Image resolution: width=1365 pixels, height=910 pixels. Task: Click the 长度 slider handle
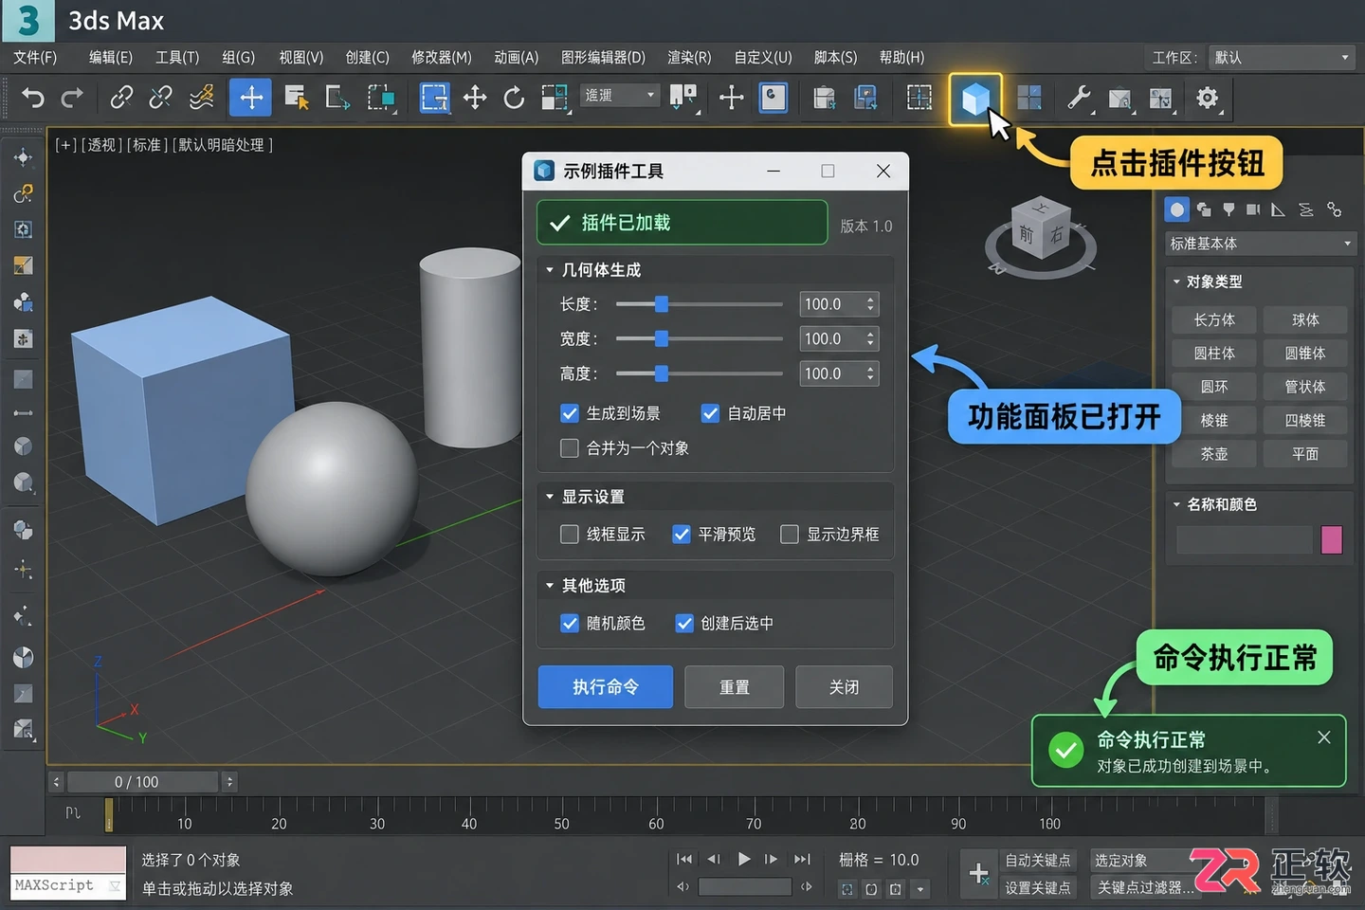(662, 304)
